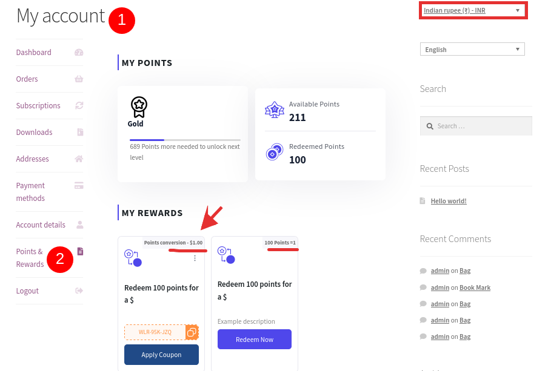
Task: Open the English language dropdown
Action: click(472, 49)
